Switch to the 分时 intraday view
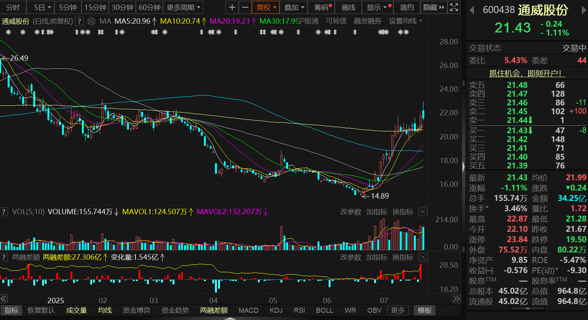This screenshot has height=320, width=588. [x=13, y=7]
